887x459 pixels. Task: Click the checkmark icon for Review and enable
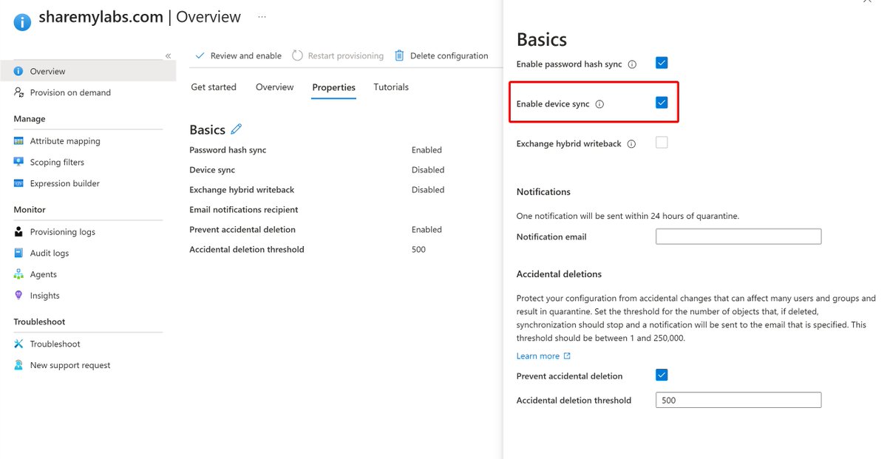[x=200, y=55]
